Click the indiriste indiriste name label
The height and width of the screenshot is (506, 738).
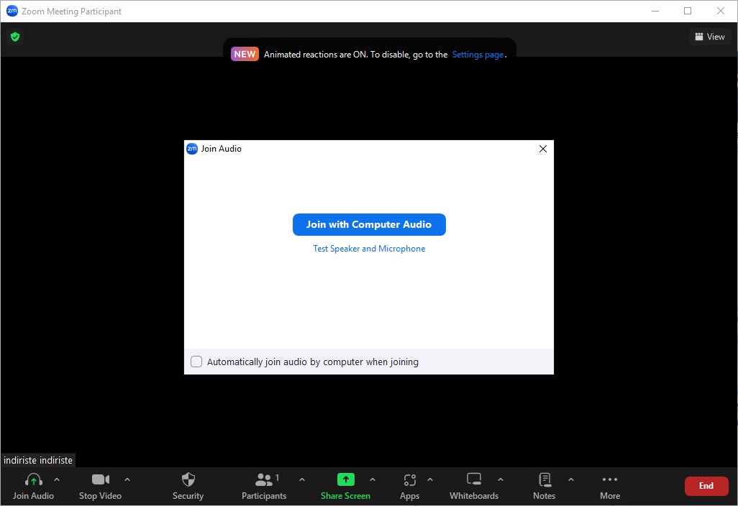tap(38, 461)
